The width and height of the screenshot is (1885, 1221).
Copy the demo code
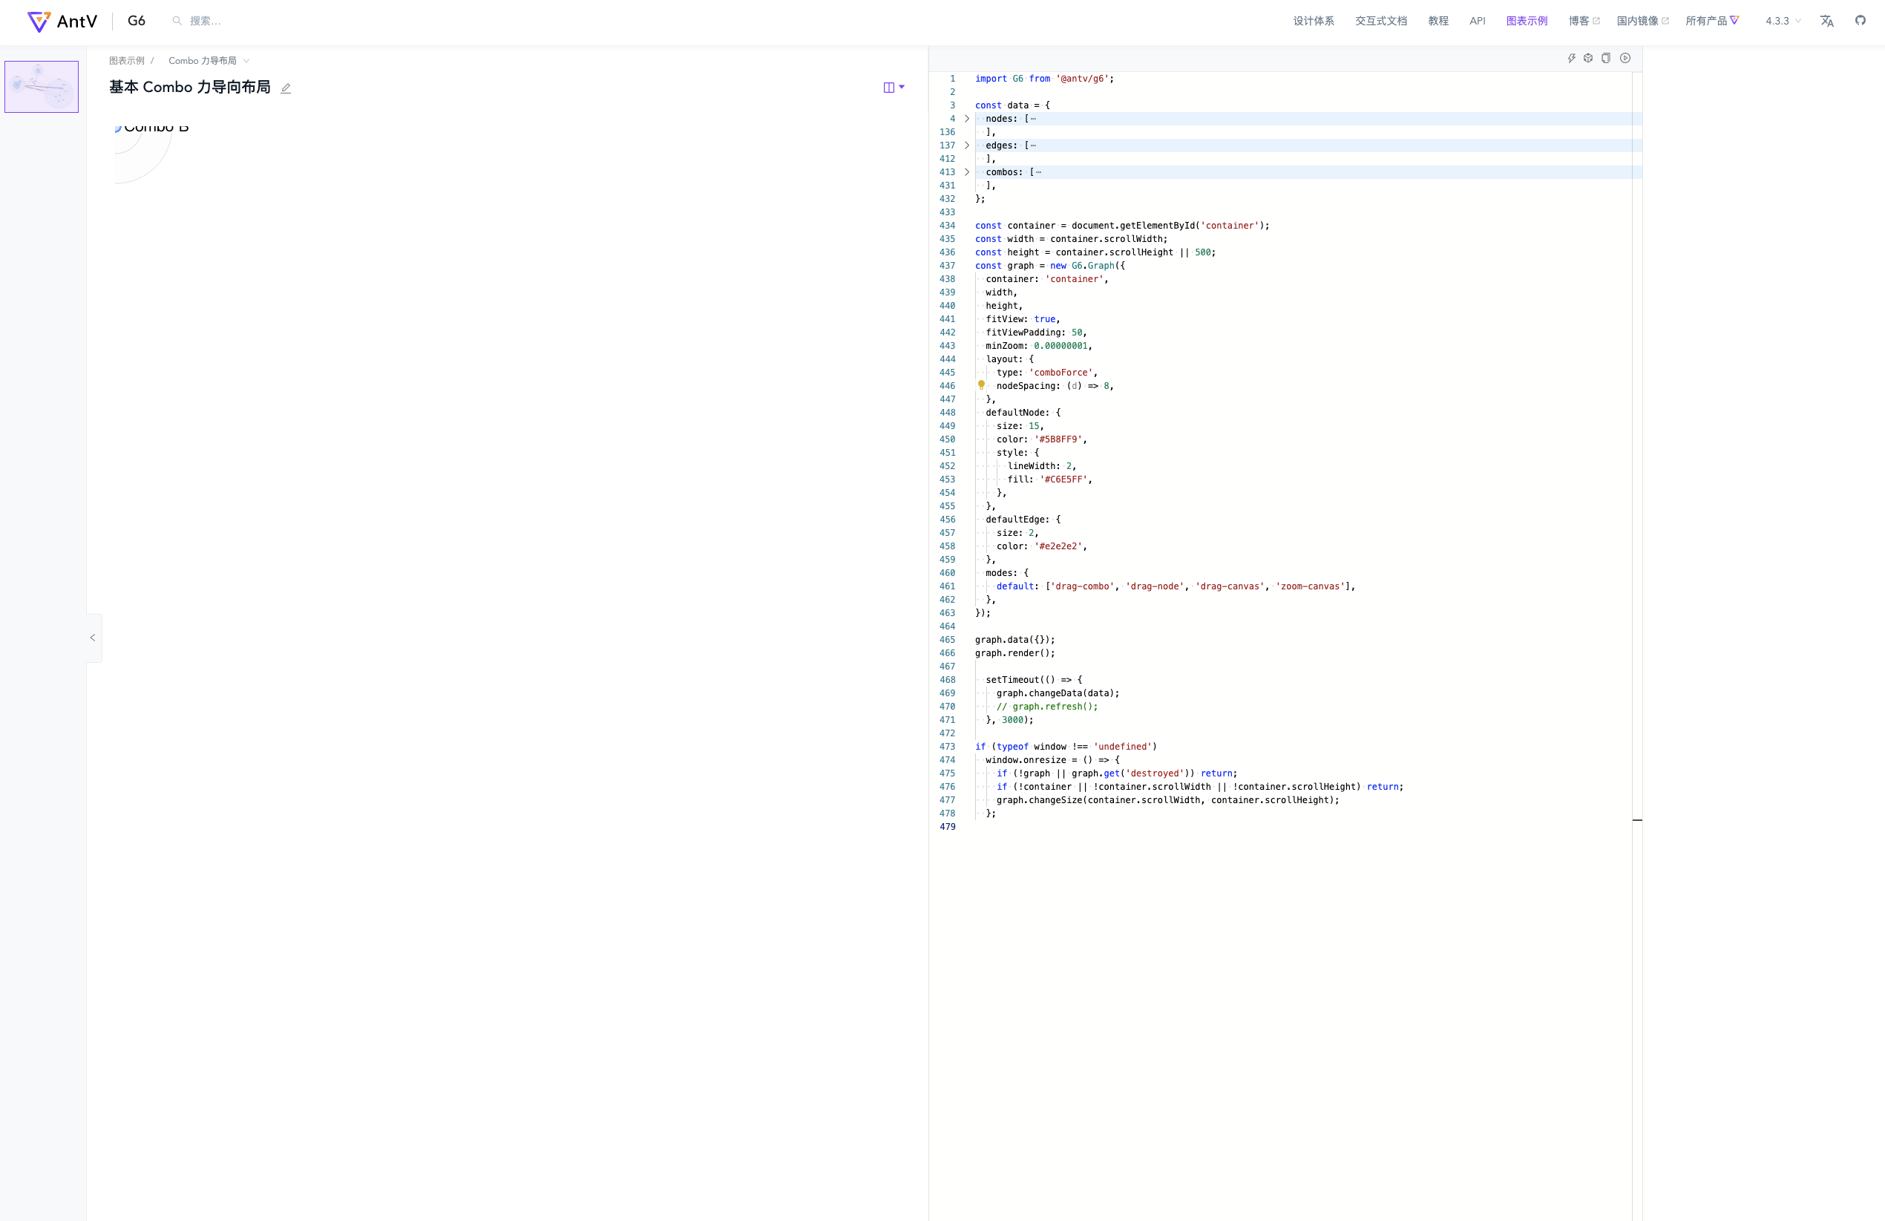click(x=1605, y=58)
